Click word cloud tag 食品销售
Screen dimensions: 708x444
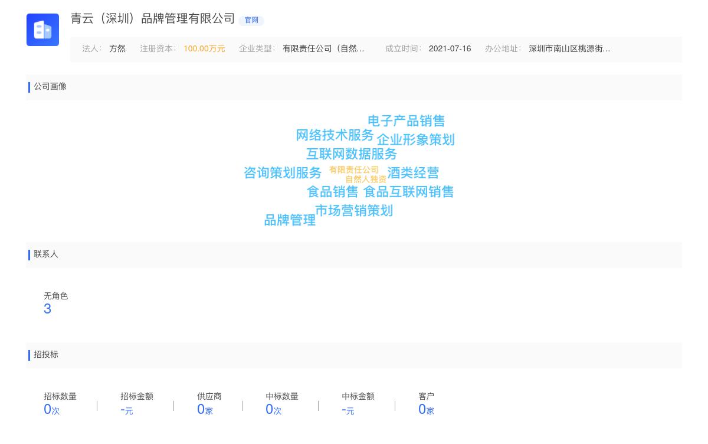coord(332,192)
